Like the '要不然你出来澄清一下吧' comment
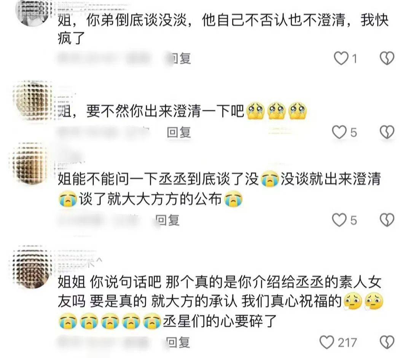 coord(339,132)
